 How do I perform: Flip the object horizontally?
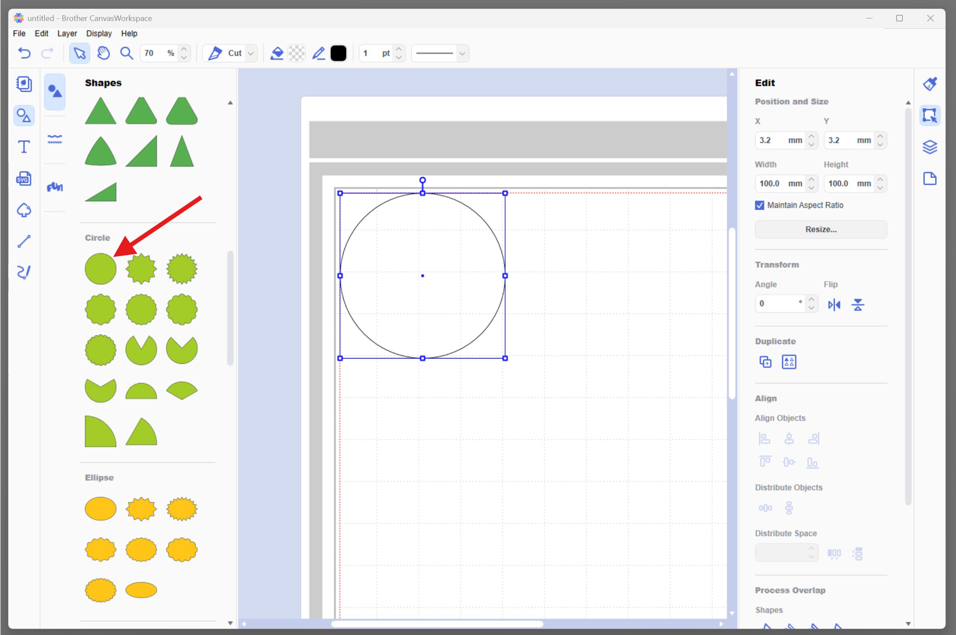click(x=834, y=305)
